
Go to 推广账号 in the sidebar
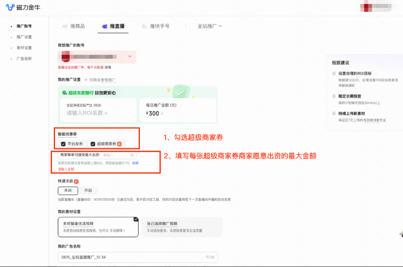point(24,26)
